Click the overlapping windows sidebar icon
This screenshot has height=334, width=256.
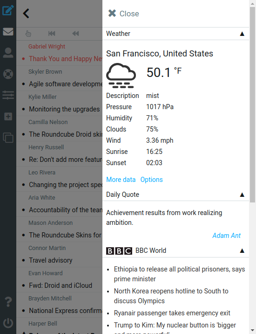(x=8, y=138)
